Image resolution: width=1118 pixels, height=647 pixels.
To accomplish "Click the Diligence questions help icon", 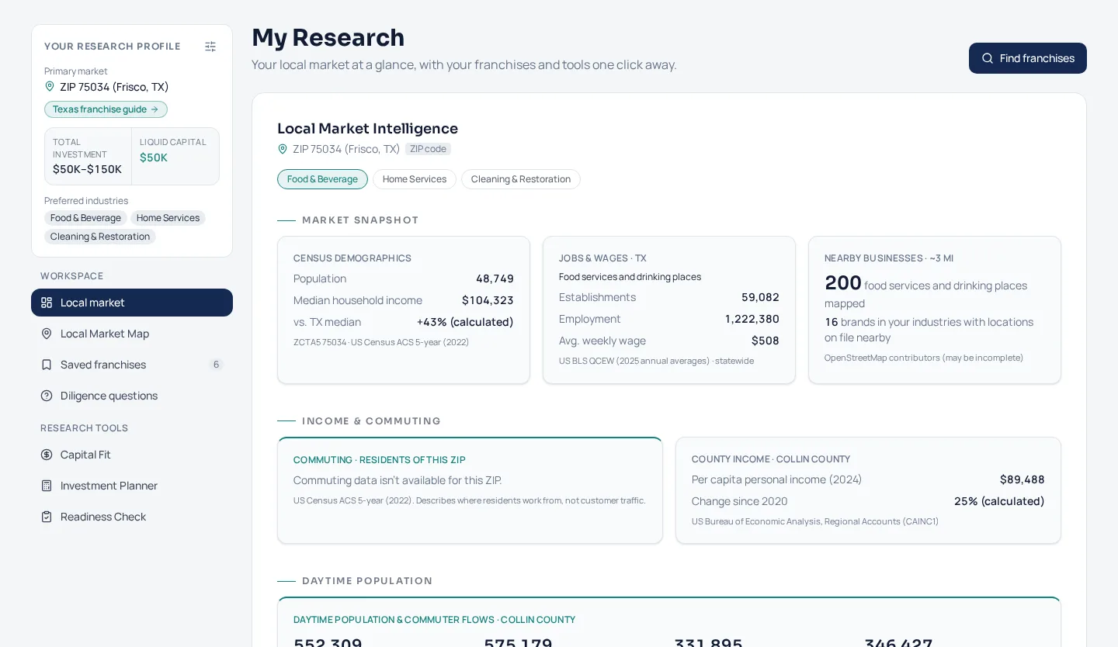I will click(47, 396).
